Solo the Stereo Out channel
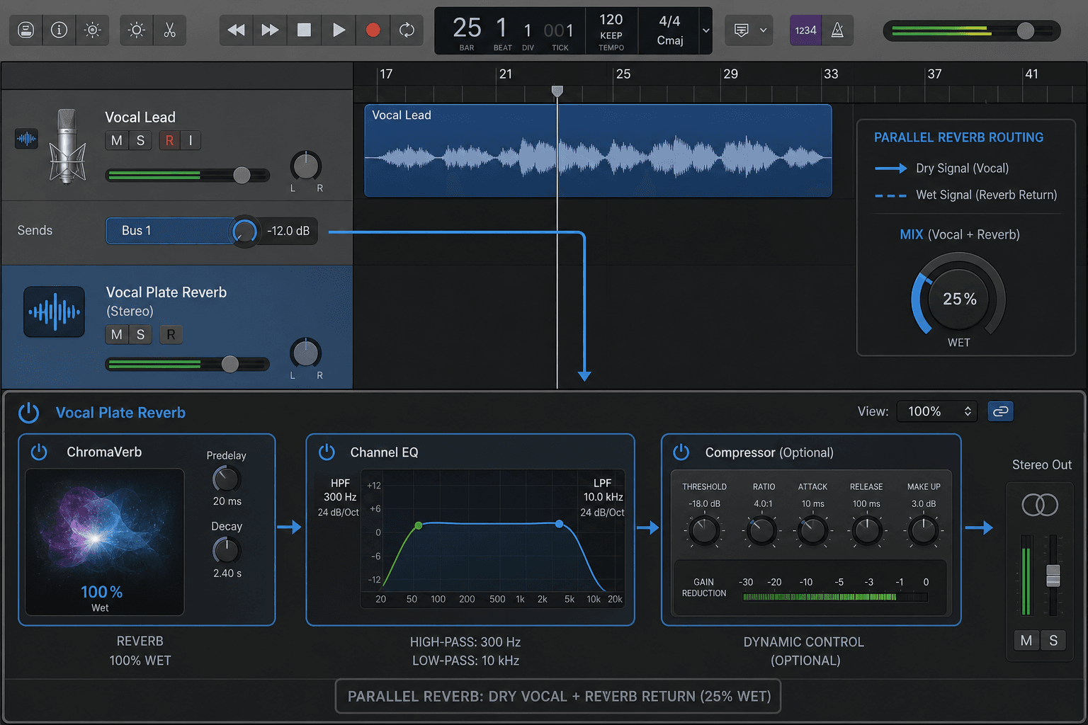 tap(1053, 641)
